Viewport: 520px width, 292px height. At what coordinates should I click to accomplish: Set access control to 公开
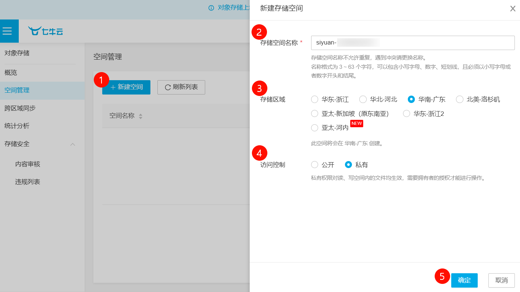314,165
